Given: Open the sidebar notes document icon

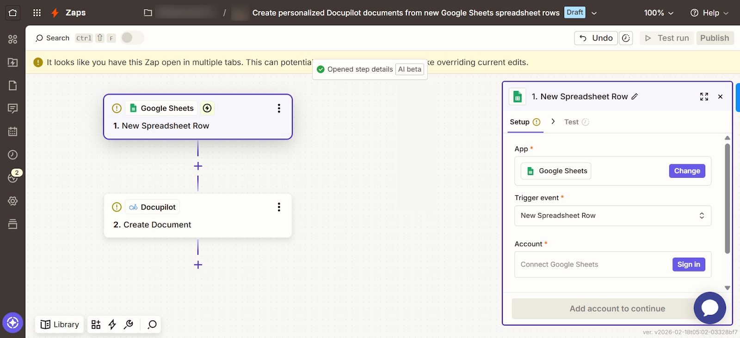Looking at the screenshot, I should pyautogui.click(x=13, y=85).
